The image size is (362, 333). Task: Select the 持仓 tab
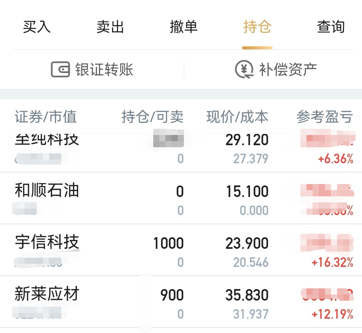coord(257,27)
